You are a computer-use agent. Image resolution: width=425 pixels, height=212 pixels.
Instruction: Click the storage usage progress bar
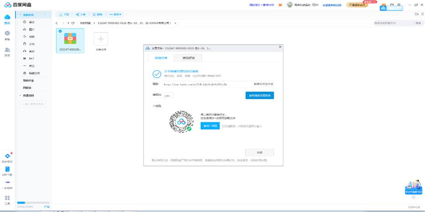(33, 202)
